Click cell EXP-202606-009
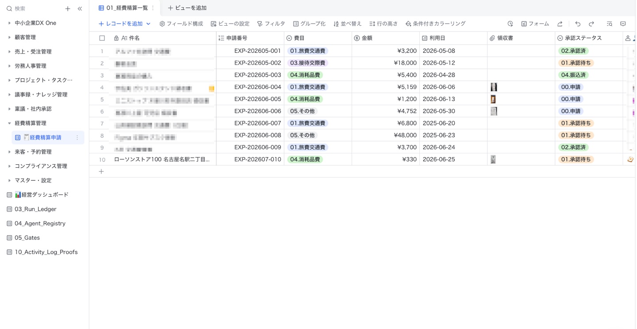 point(250,147)
